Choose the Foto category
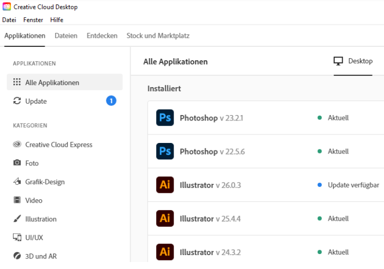The width and height of the screenshot is (384, 269). point(31,163)
